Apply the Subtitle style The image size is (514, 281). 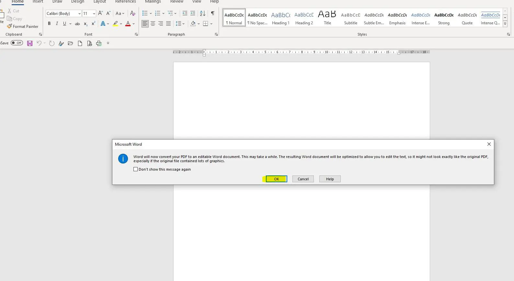(351, 18)
